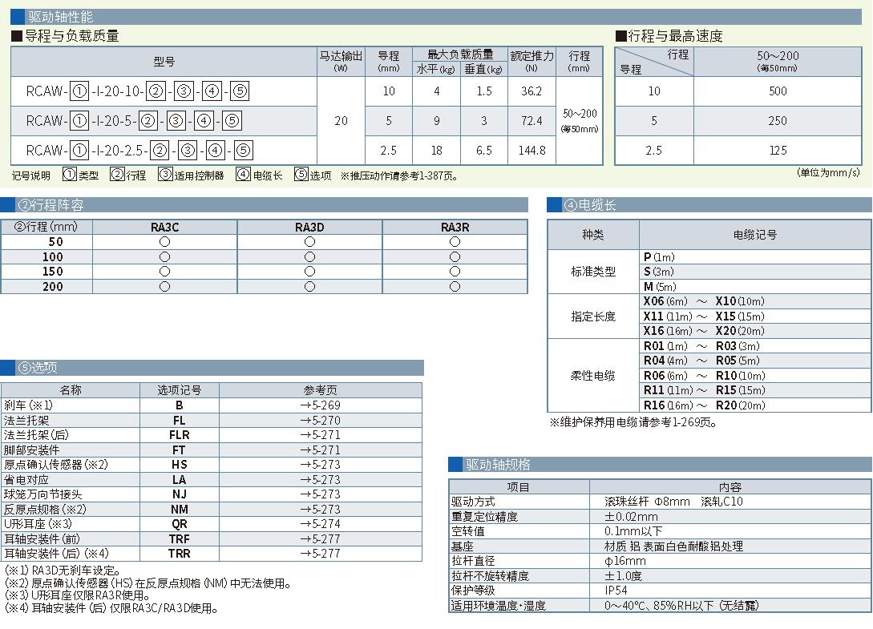Click horizontal load value 18

point(436,151)
